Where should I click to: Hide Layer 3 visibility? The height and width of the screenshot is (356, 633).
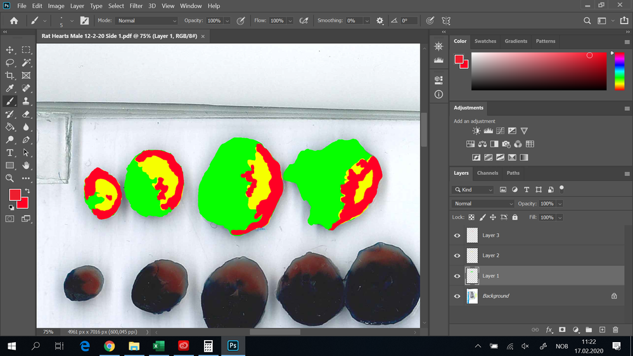click(x=457, y=235)
